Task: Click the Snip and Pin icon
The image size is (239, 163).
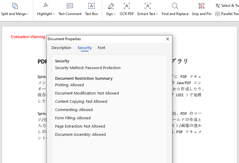Action: (201, 6)
